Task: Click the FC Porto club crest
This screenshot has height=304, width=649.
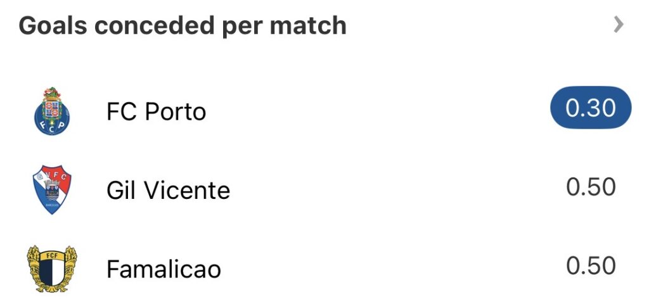Action: pos(52,111)
